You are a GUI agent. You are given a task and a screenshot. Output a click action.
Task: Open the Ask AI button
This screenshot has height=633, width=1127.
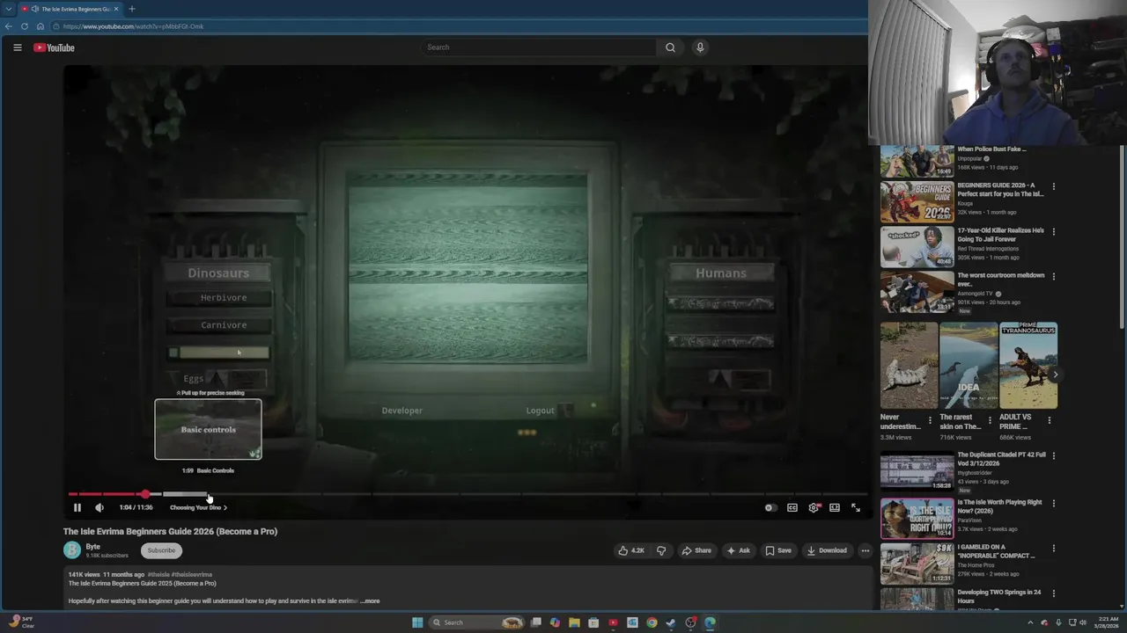pos(738,550)
